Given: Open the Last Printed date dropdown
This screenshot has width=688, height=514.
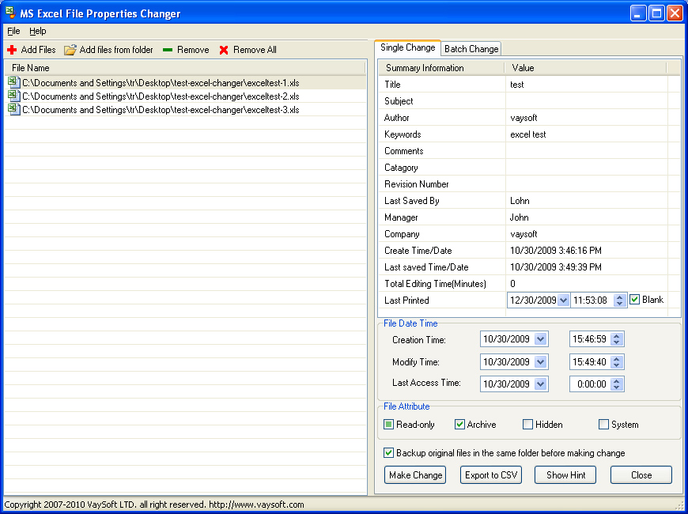Looking at the screenshot, I should coord(563,300).
